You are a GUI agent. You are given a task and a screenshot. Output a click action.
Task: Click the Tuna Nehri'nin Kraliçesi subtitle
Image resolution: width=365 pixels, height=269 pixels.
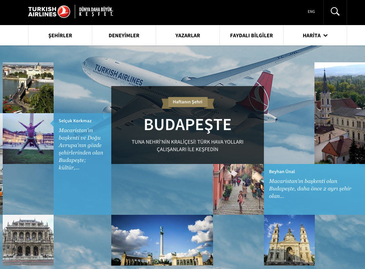pyautogui.click(x=188, y=146)
